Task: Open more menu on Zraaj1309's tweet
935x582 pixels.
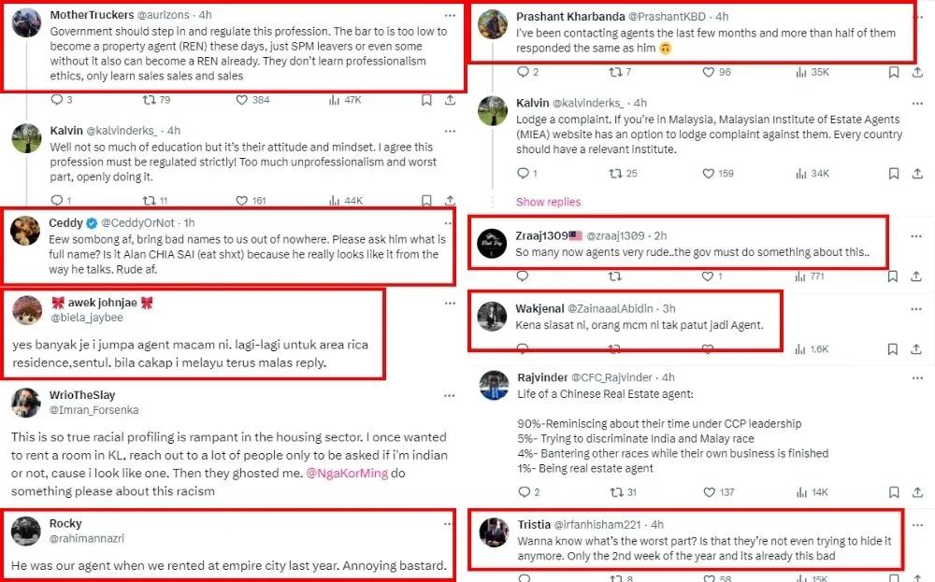Action: point(916,236)
